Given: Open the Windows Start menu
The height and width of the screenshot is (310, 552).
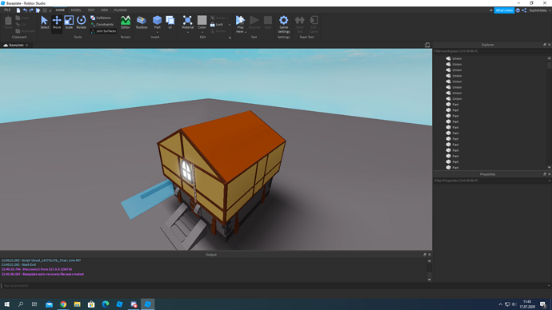Looking at the screenshot, I should click(x=6, y=304).
